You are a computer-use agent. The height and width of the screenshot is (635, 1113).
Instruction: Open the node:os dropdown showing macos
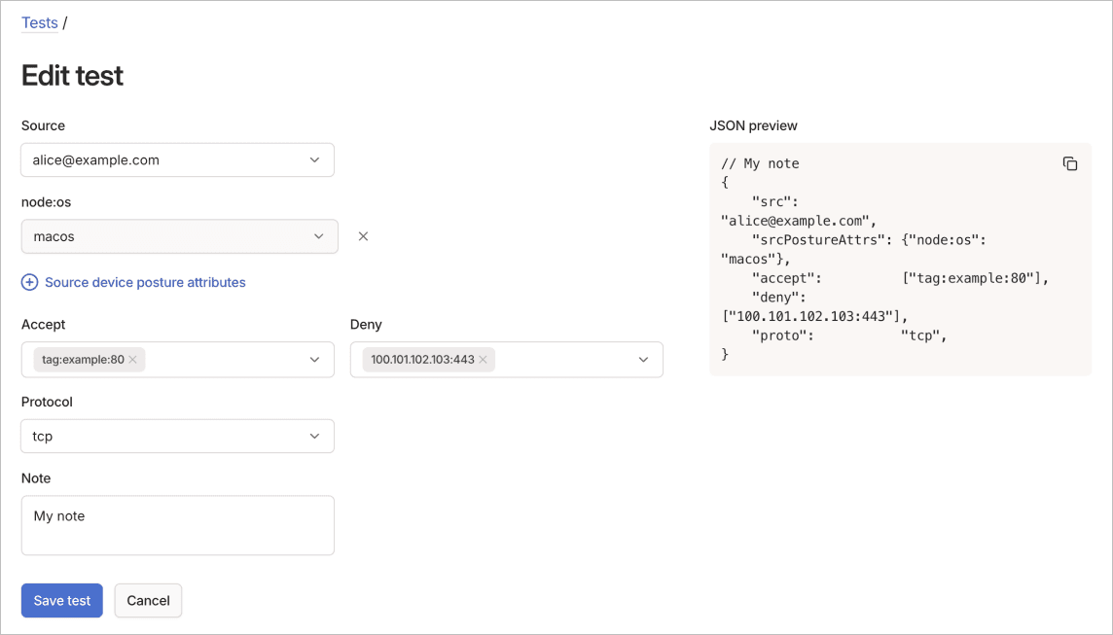[x=318, y=235]
